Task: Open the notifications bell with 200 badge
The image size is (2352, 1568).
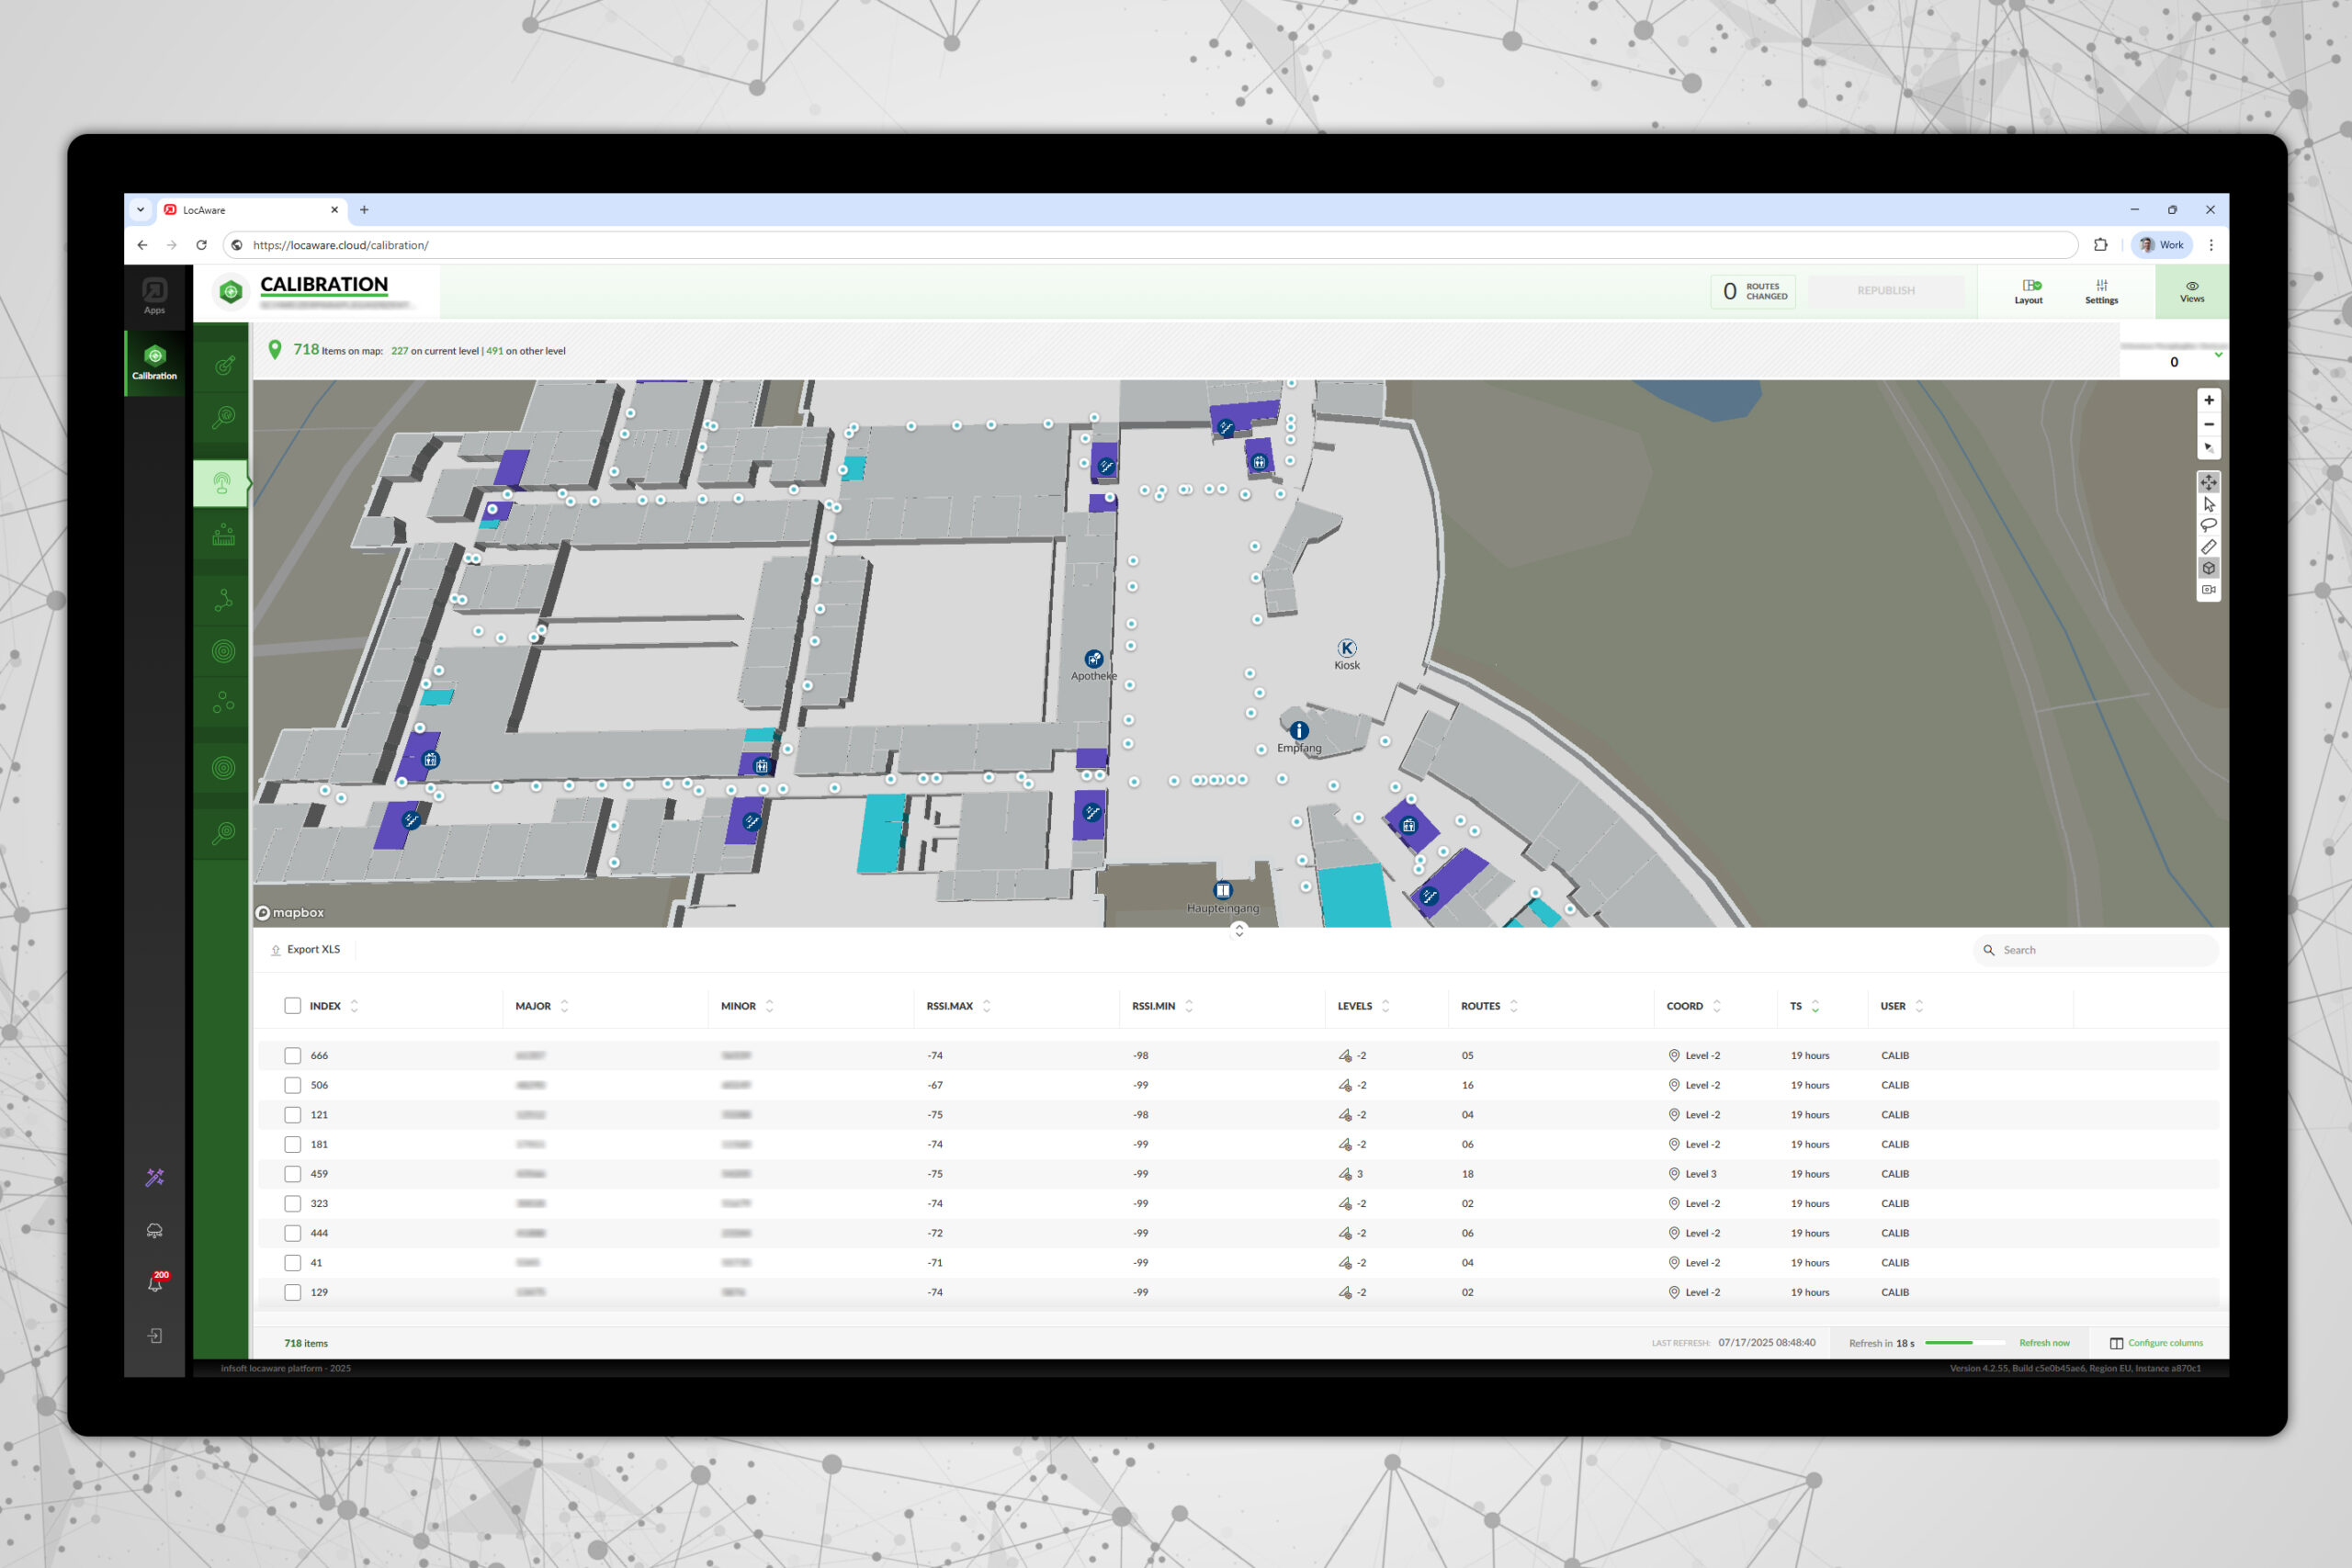Action: [x=155, y=1283]
